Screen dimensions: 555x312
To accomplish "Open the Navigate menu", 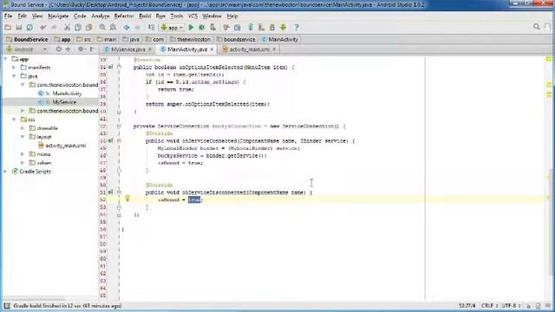I will click(x=58, y=16).
